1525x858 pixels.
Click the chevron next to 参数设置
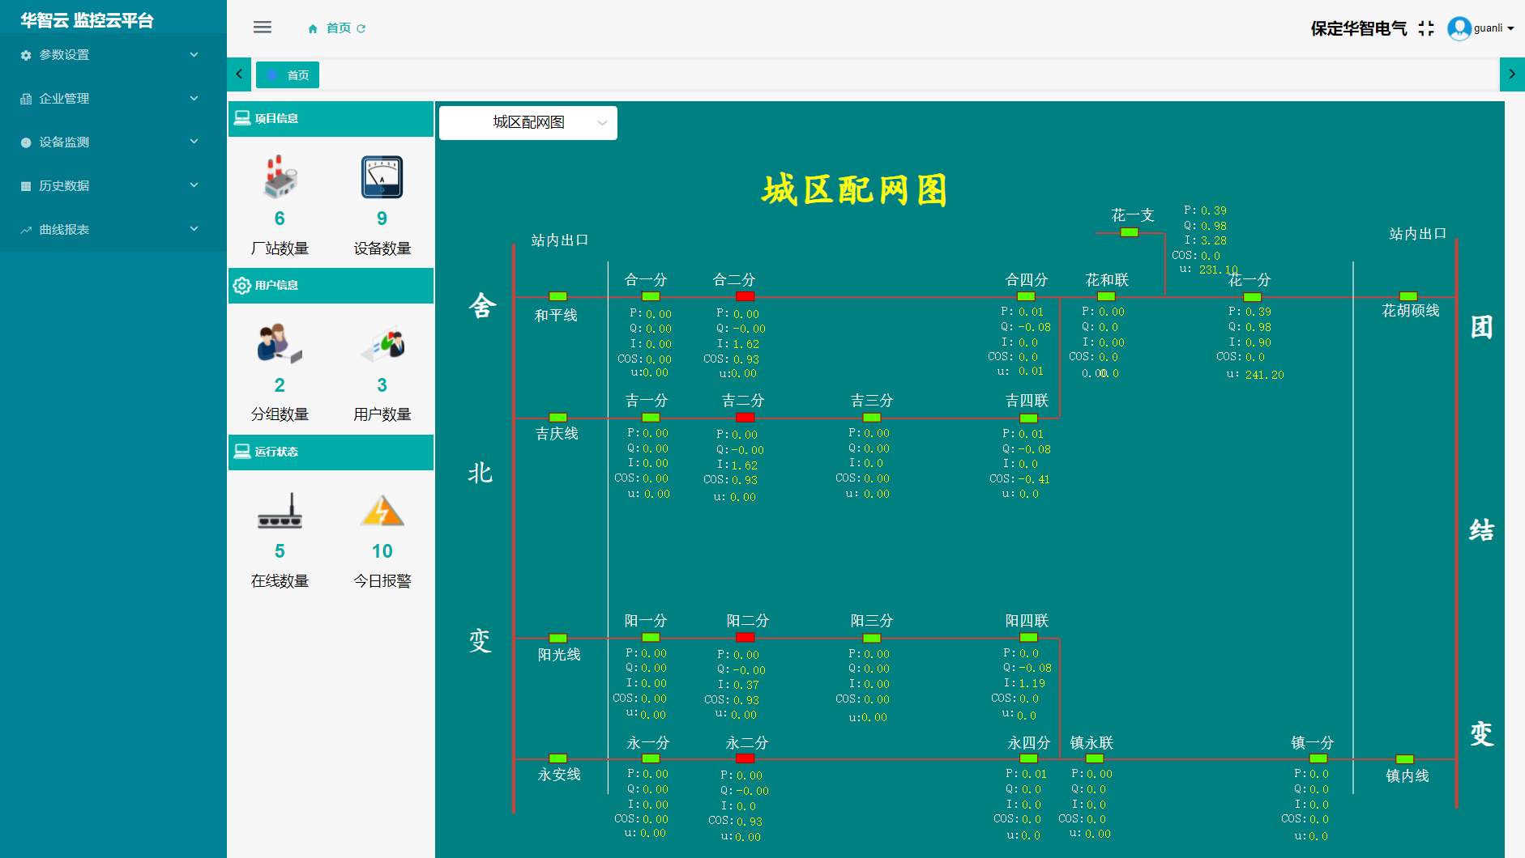point(194,54)
